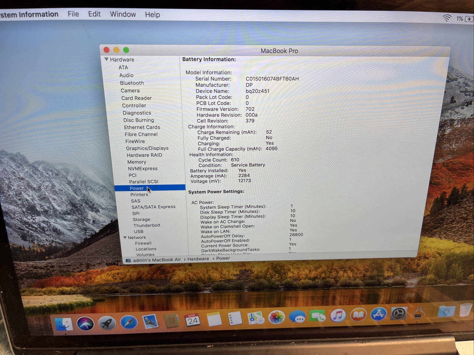
Task: Select Camera in the sidebar
Action: 130,91
